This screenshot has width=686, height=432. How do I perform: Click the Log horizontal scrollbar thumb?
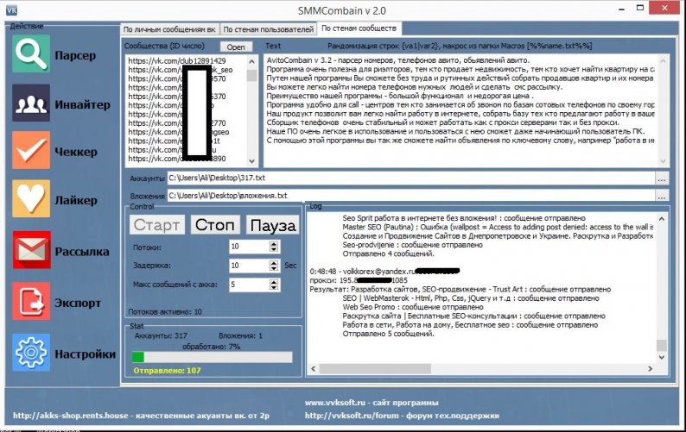click(x=375, y=369)
